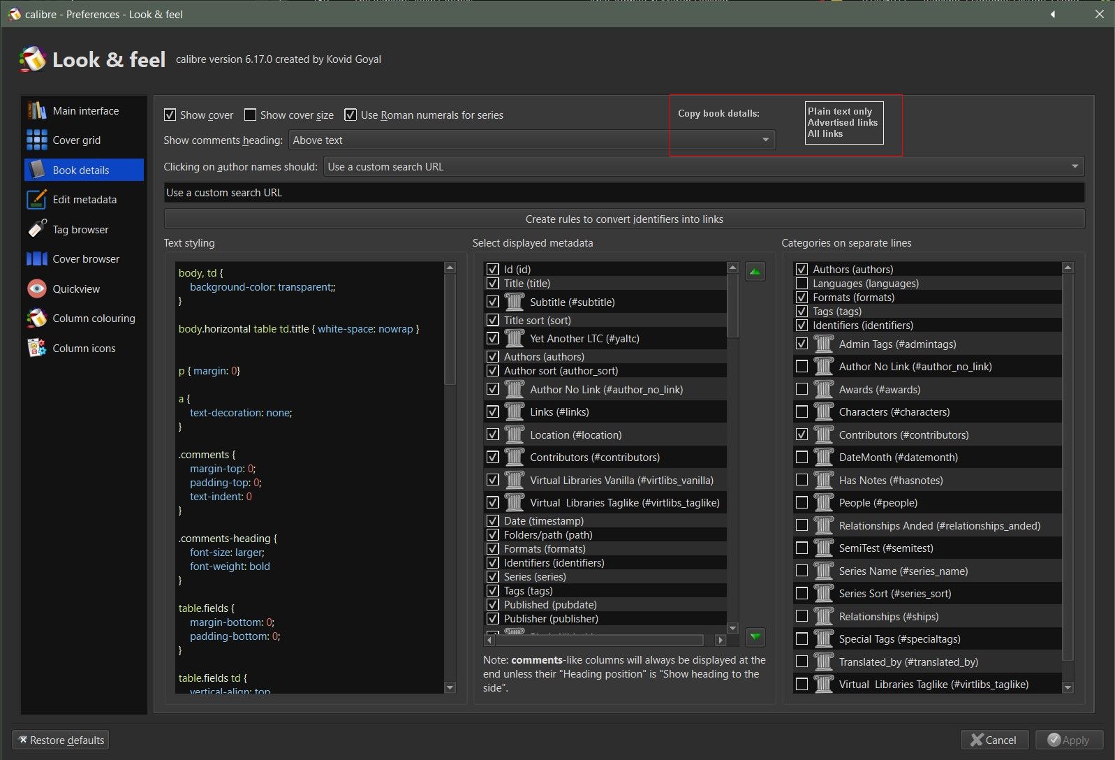Click the Text styling vertical scrollbar
The image size is (1115, 760).
(x=450, y=328)
